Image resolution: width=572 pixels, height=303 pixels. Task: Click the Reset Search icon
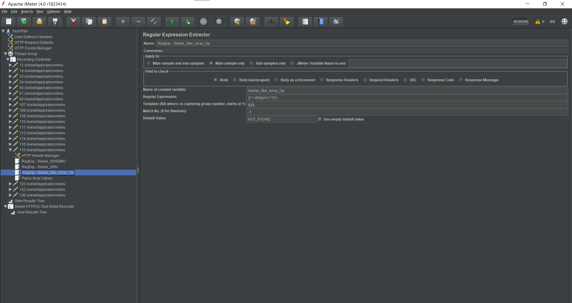point(287,21)
